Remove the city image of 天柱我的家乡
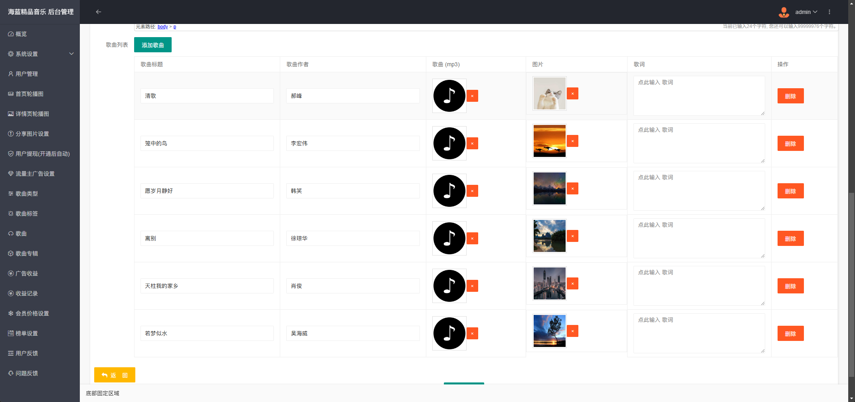855x402 pixels. tap(572, 283)
